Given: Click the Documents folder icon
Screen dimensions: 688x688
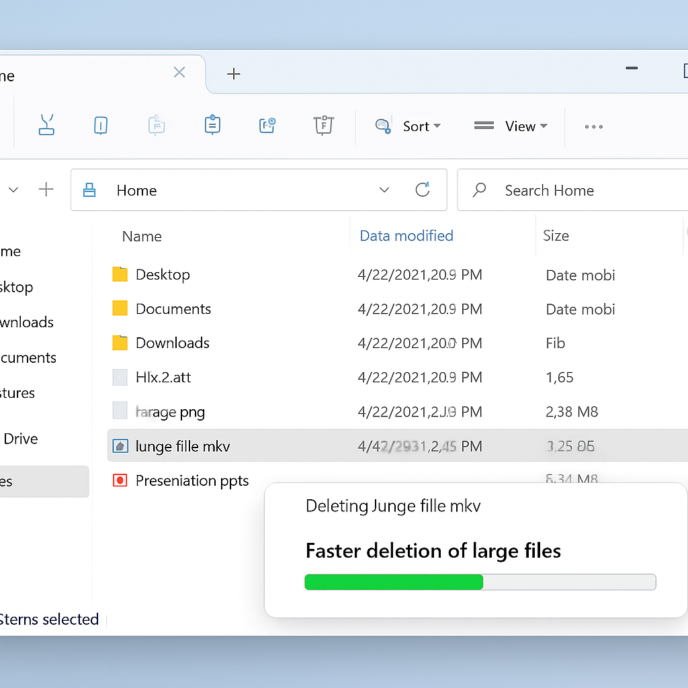Looking at the screenshot, I should (120, 308).
